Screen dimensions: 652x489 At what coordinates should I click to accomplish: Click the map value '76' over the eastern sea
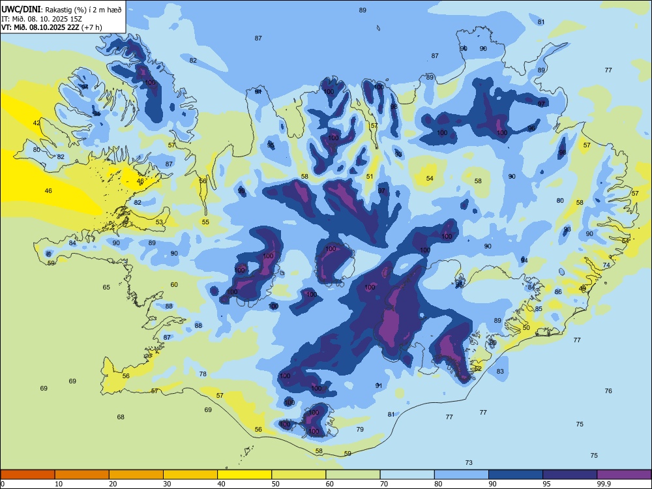pos(608,391)
